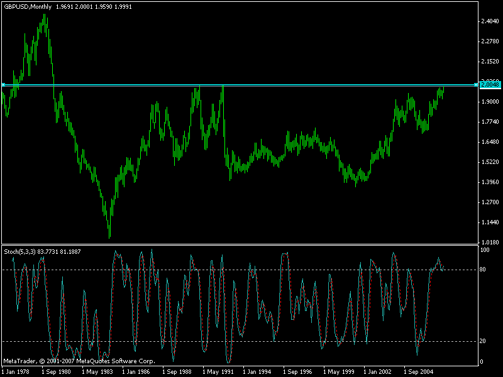Select the left anchor handle of the horizontal line
This screenshot has height=377, width=503.
[3, 84]
